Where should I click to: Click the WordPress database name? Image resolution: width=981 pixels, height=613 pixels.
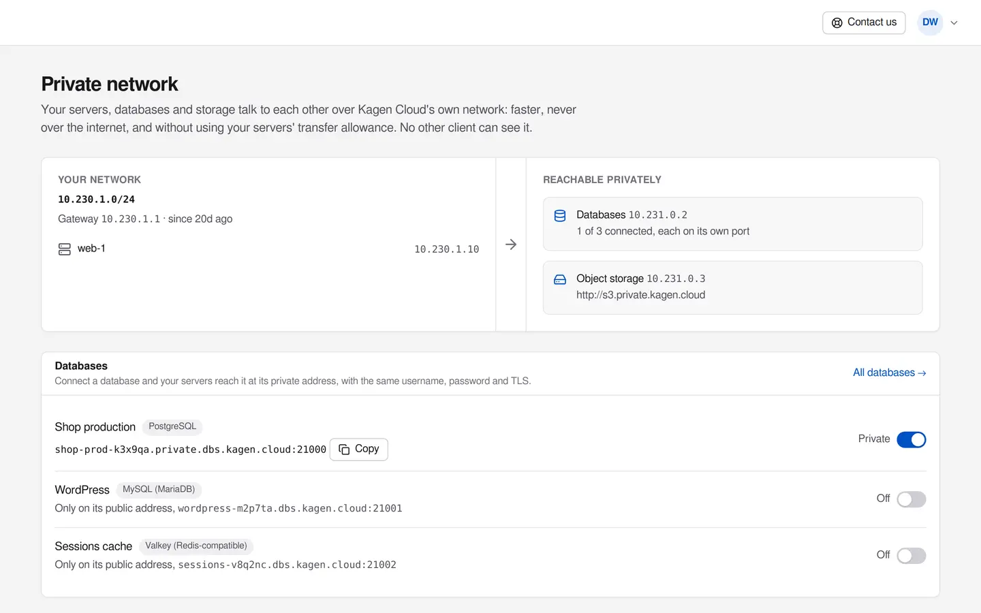coord(82,490)
